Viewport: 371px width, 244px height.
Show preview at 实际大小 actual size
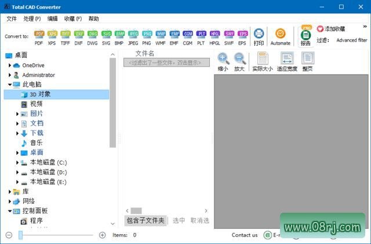(x=263, y=62)
